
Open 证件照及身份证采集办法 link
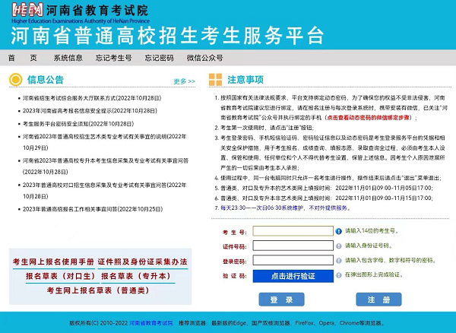[x=142, y=262]
